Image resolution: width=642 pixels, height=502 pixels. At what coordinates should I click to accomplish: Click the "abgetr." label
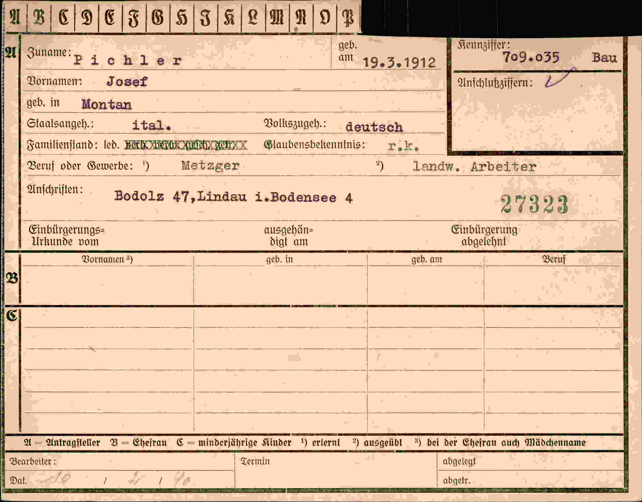click(x=456, y=481)
